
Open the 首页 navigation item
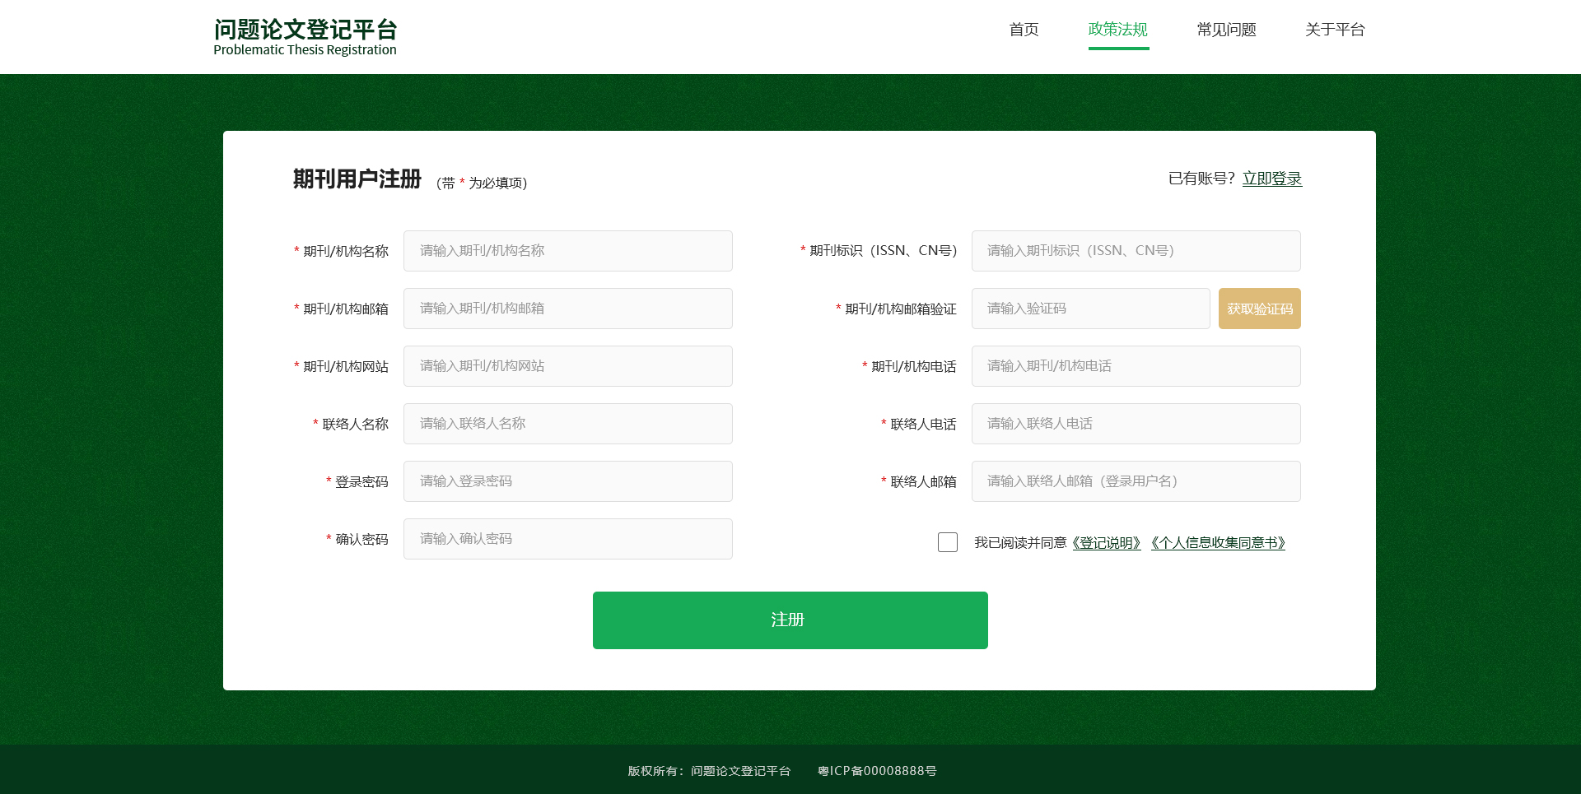1024,30
